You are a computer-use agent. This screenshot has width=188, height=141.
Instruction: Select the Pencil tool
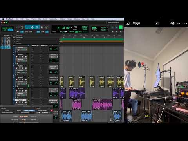(47, 27)
